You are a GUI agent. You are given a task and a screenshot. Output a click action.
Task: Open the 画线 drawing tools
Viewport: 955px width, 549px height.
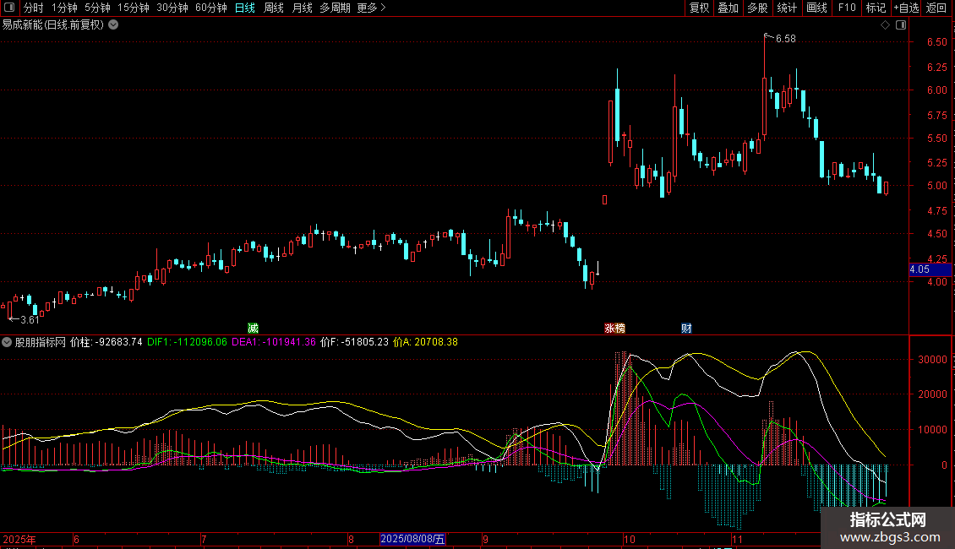pyautogui.click(x=816, y=8)
